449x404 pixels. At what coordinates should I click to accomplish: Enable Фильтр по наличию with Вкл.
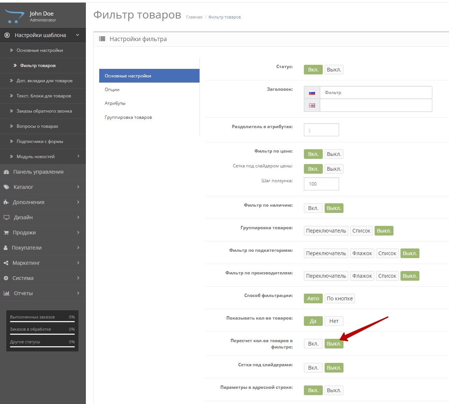(313, 208)
